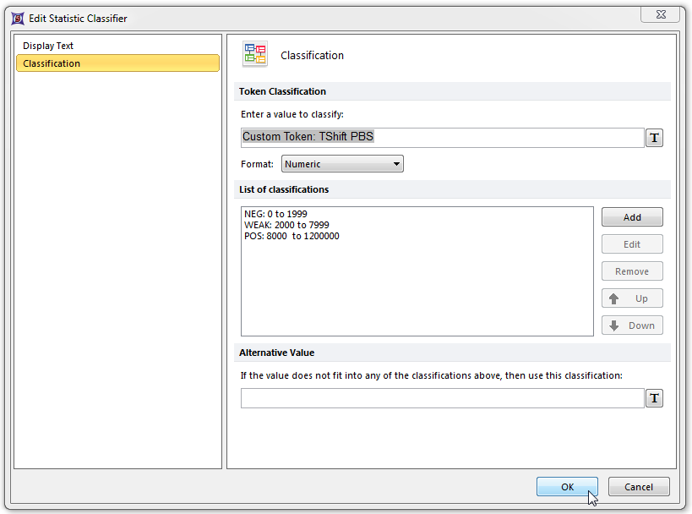Screen dimensions: 692x514
Task: Click the insert token T icon beside Custom Token field
Action: point(654,139)
